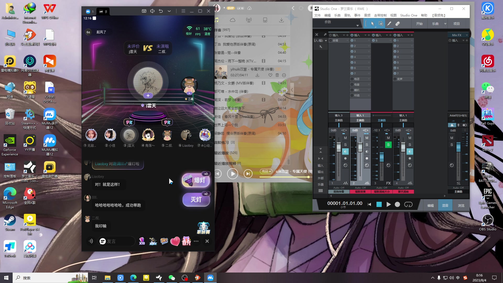Select the Range tool in Studio One

pos(381,24)
